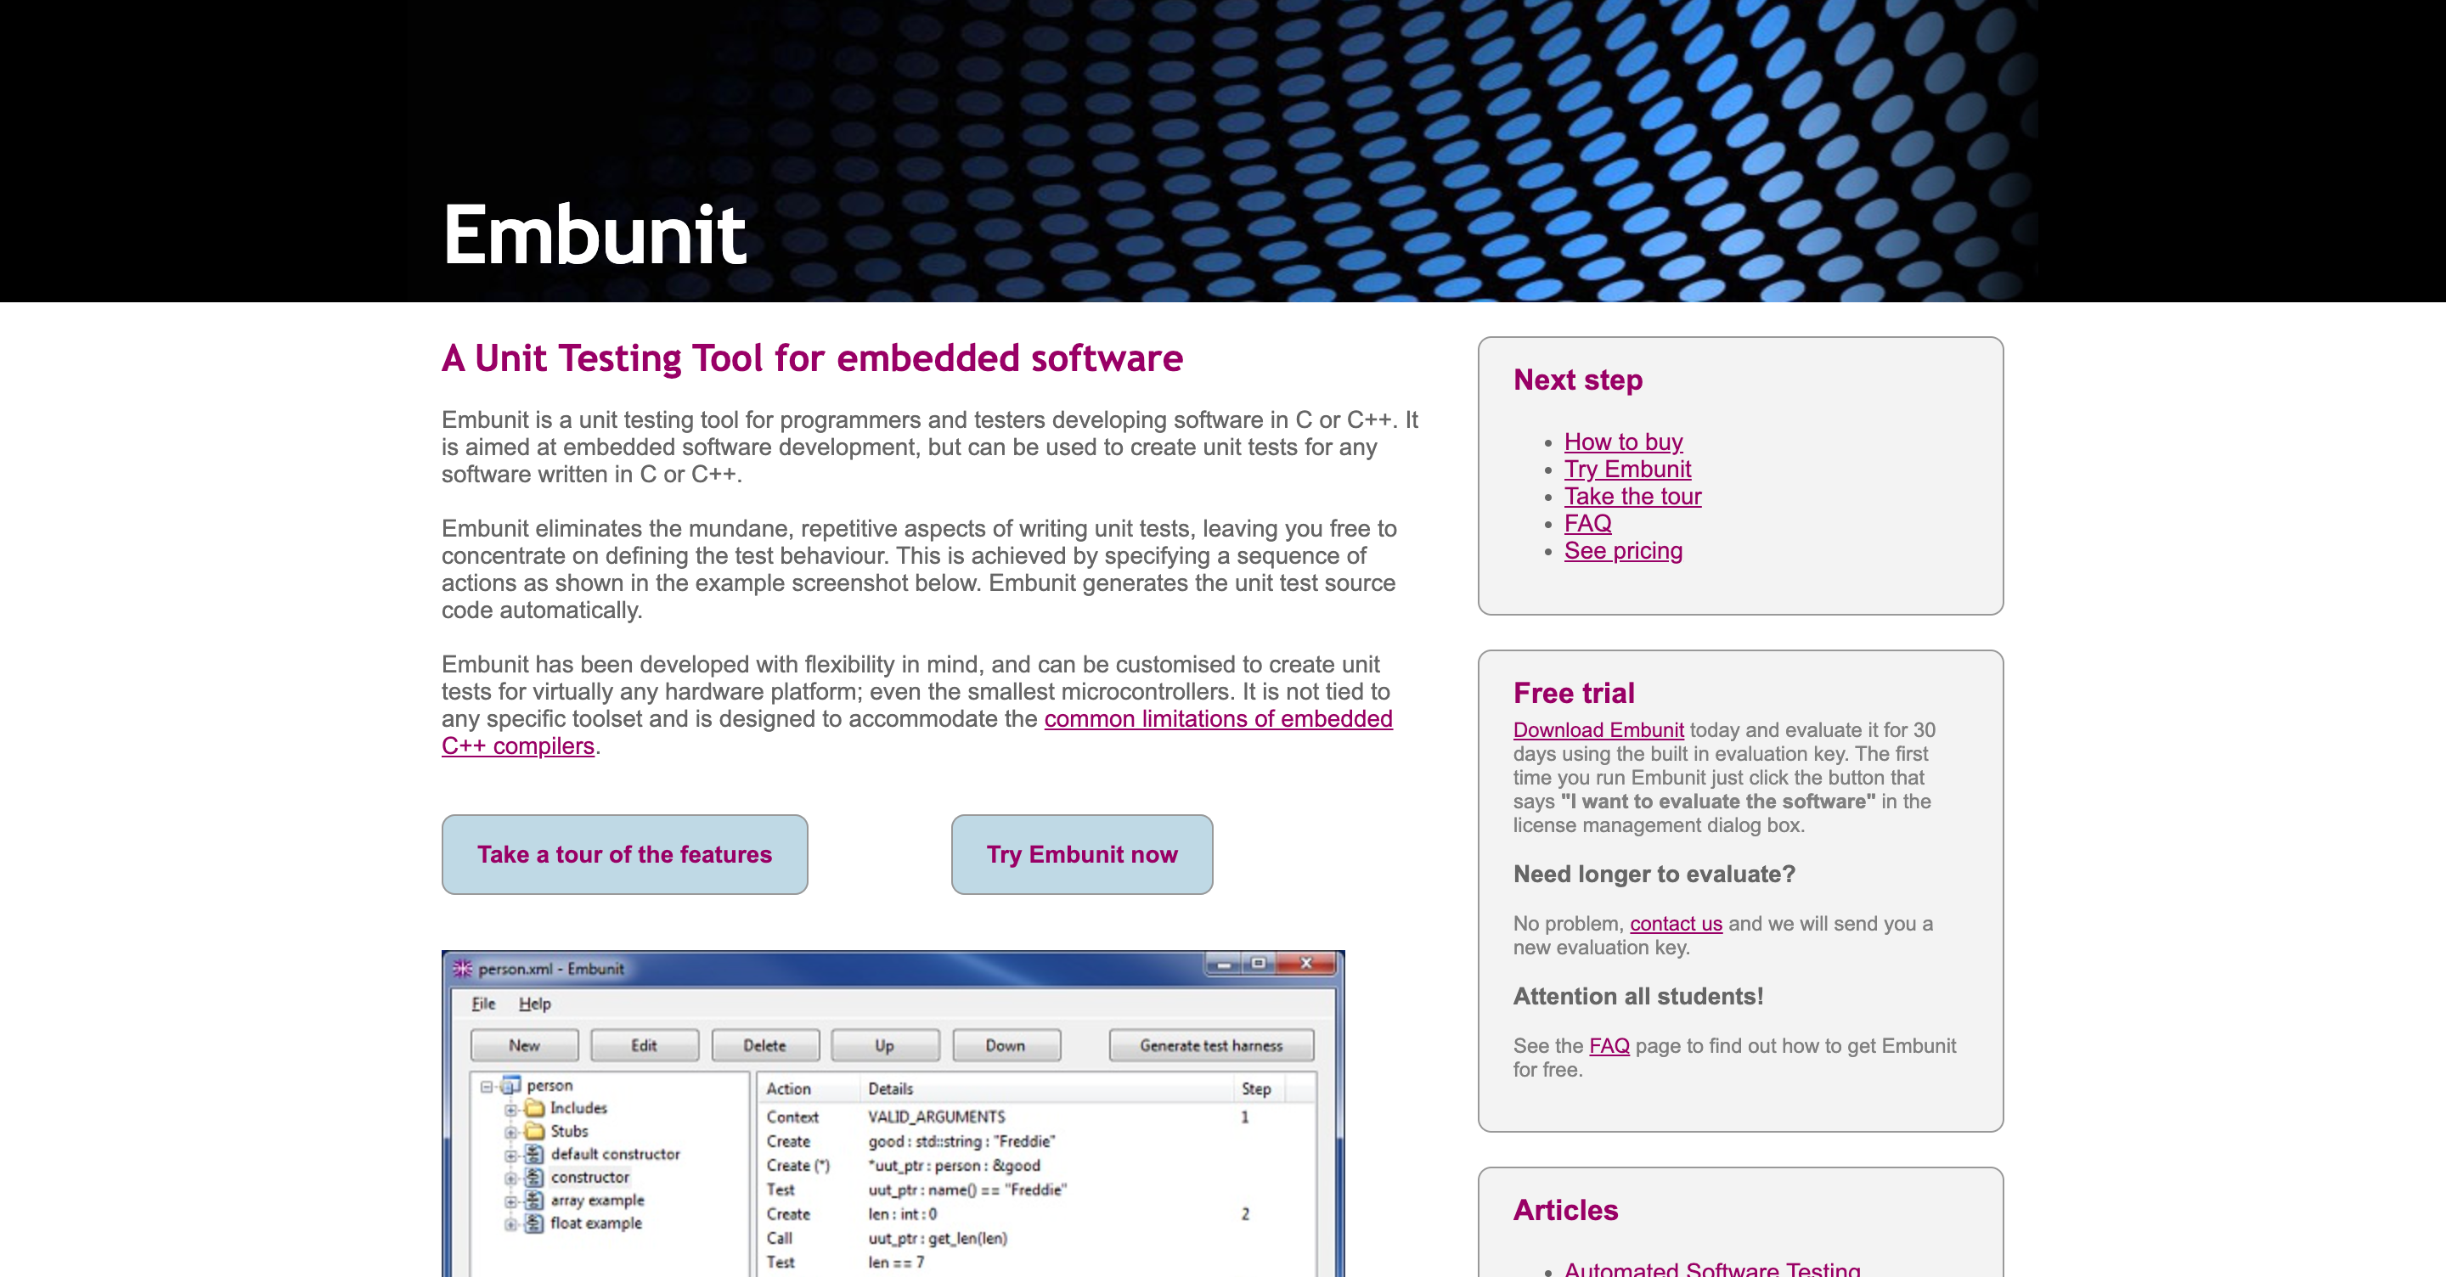Click the Edit button in the screenshot
Viewport: 2446px width, 1277px height.
644,1045
